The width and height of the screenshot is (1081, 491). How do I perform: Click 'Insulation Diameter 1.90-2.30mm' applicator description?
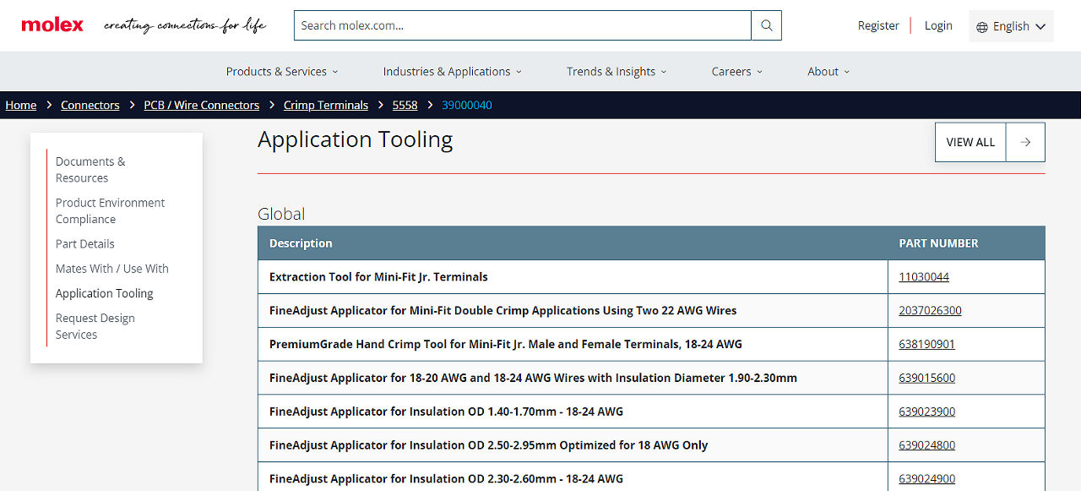click(533, 378)
